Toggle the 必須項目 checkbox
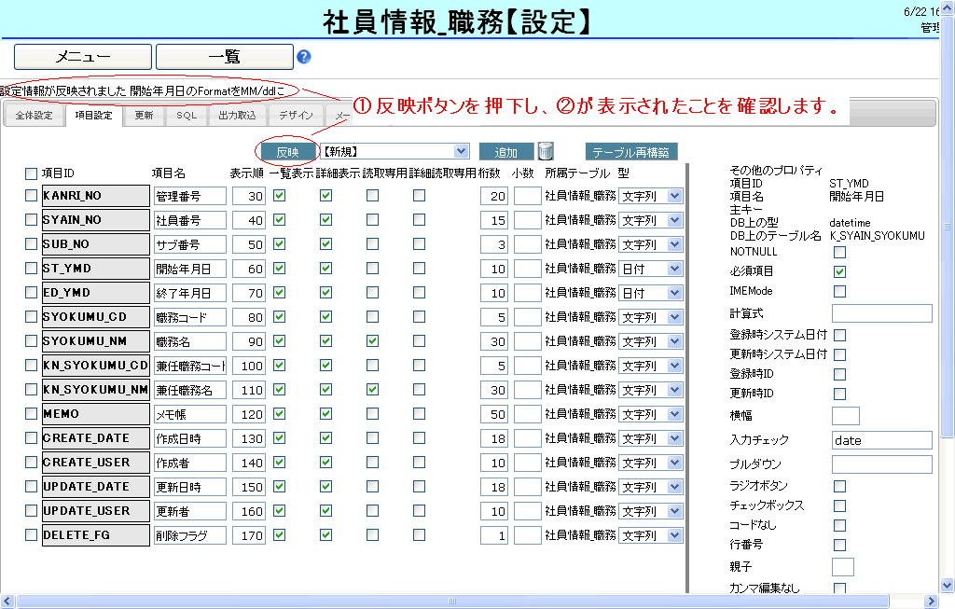The image size is (955, 609). (839, 271)
